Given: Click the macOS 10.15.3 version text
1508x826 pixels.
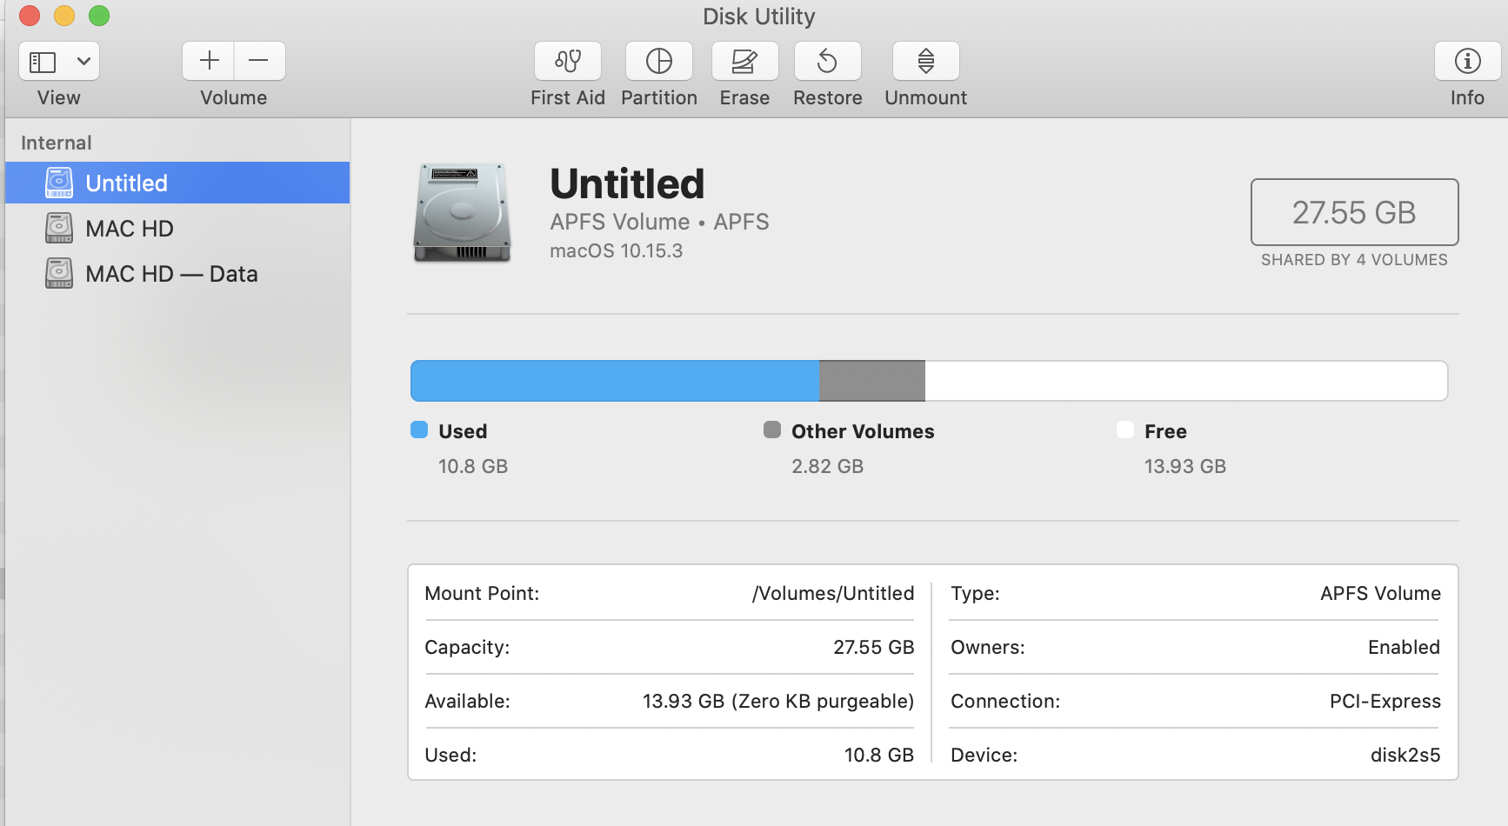Looking at the screenshot, I should click(617, 250).
